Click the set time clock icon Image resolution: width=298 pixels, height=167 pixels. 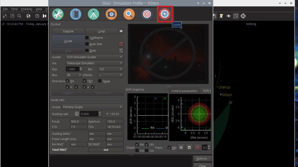[37, 16]
